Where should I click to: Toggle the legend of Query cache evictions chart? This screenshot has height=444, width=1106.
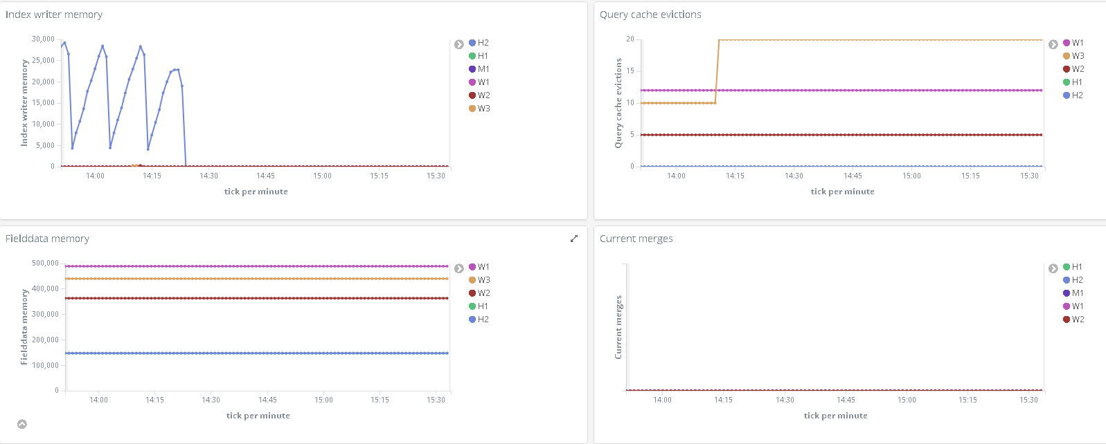pyautogui.click(x=1053, y=44)
